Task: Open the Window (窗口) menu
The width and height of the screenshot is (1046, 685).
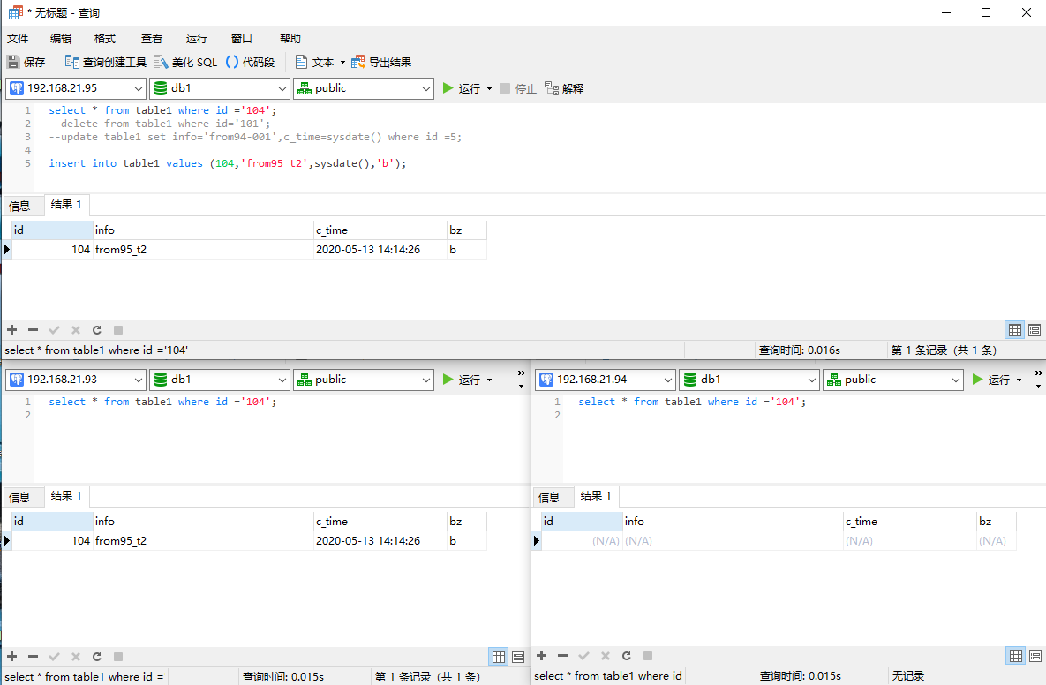Action: pyautogui.click(x=242, y=39)
